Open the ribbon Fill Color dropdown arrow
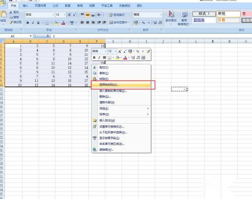 coord(59,23)
